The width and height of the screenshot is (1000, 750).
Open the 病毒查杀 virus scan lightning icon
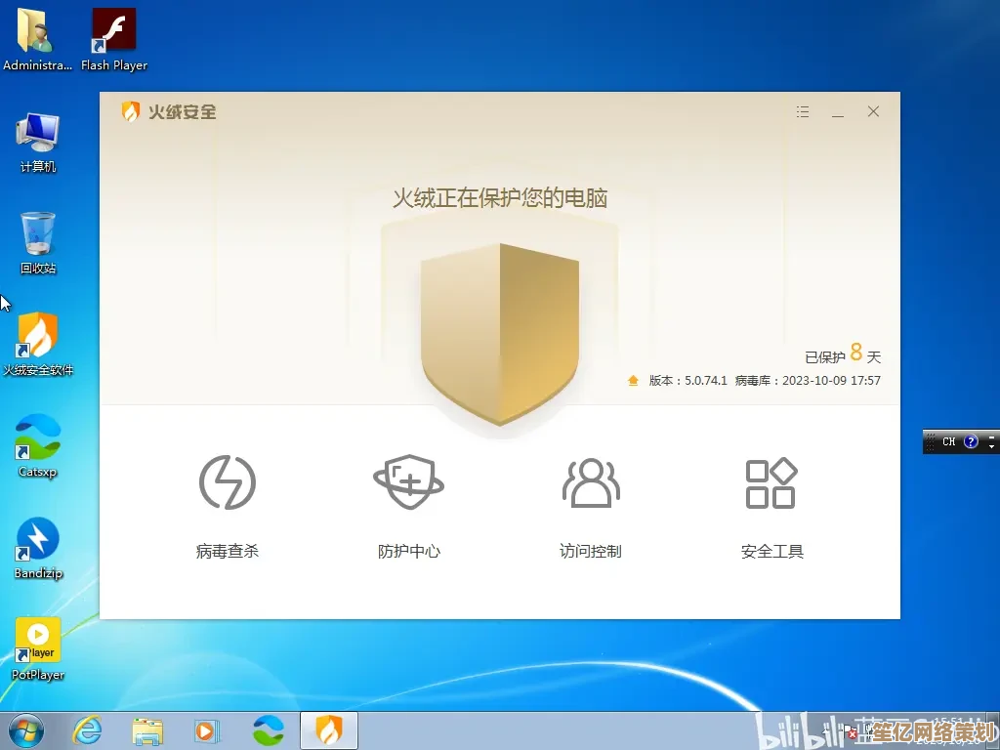(x=227, y=482)
